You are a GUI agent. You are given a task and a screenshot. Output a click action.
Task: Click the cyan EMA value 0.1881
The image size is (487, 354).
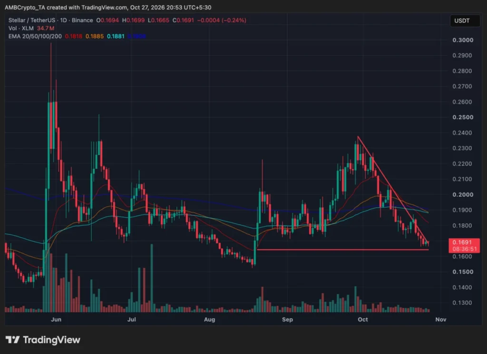tap(116, 36)
